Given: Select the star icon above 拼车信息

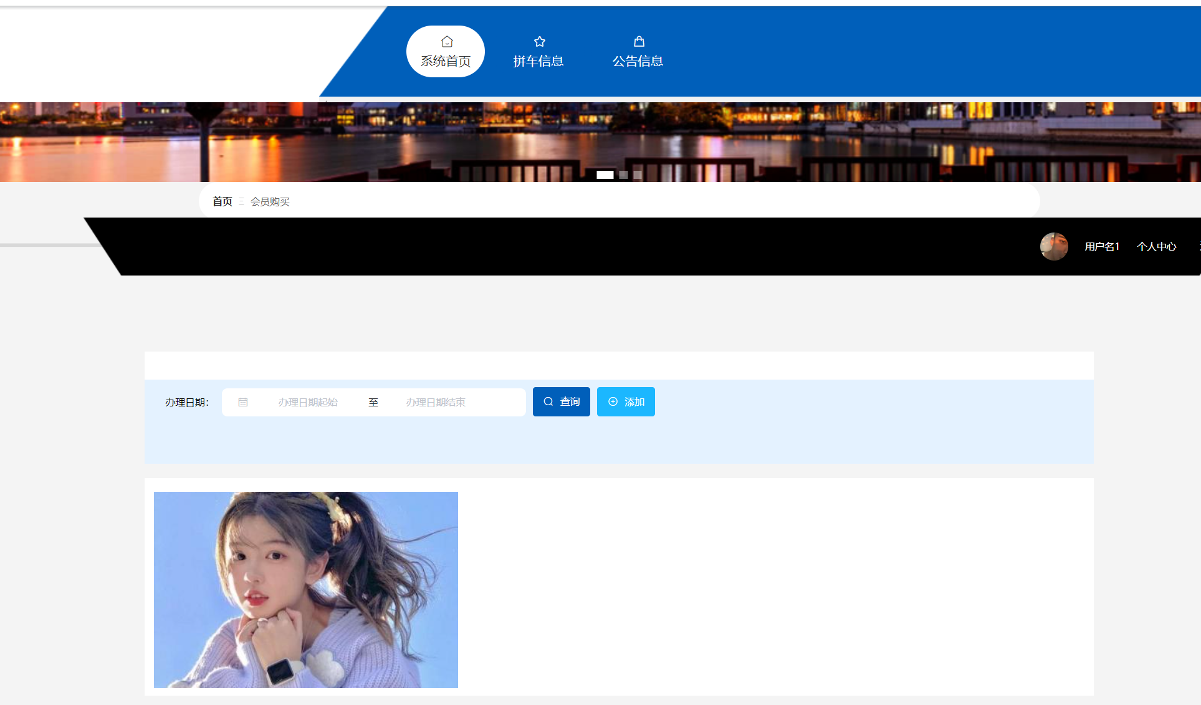Looking at the screenshot, I should (539, 41).
